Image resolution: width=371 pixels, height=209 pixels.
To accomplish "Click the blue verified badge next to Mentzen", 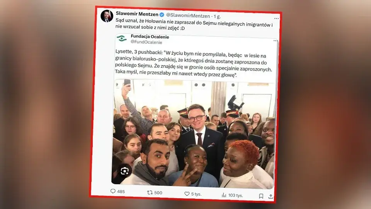I will [162, 15].
